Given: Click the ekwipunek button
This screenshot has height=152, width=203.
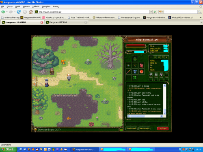Looking at the screenshot, I should [131, 128].
